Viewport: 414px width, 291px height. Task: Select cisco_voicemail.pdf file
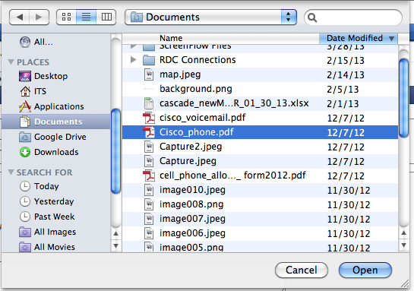tap(260, 118)
